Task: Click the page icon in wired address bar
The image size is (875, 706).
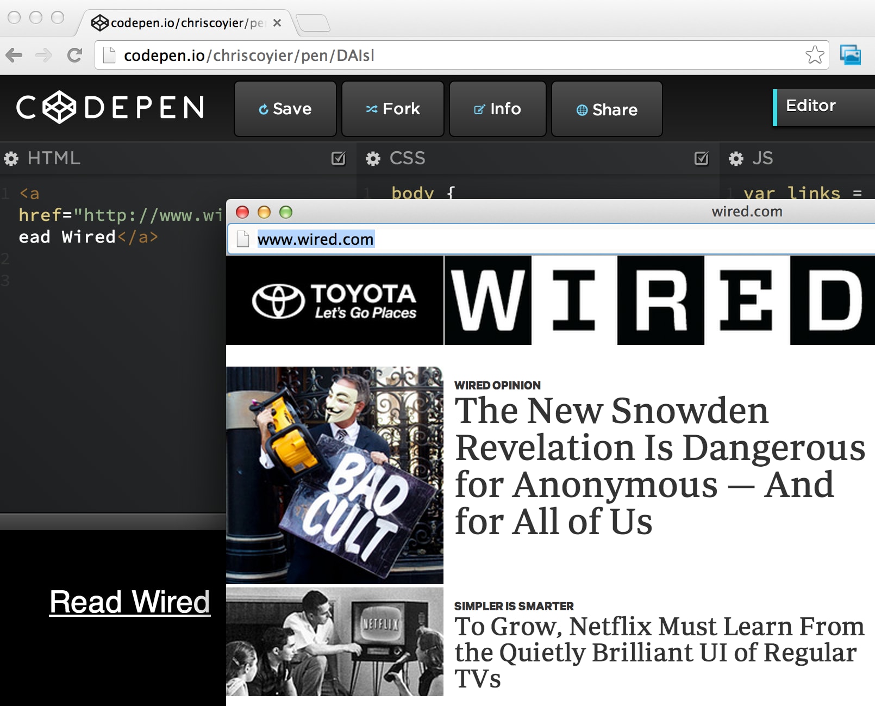Action: tap(243, 239)
